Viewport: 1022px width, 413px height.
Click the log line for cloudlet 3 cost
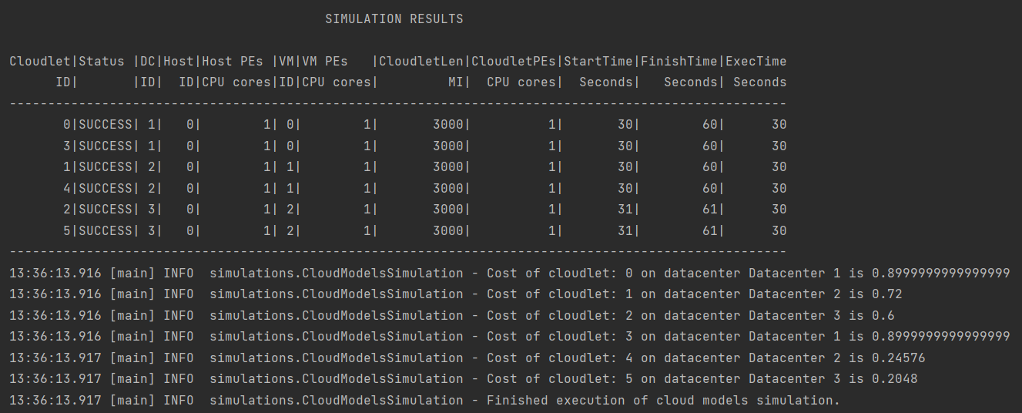[x=510, y=336]
